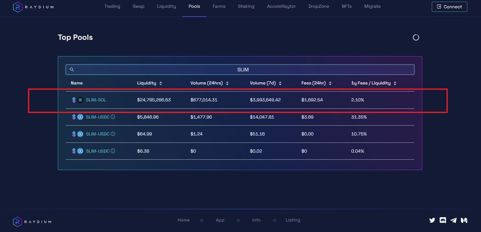Click token icons of $5,846.96 SLIM-USDC row
The image size is (481, 232).
click(x=77, y=117)
